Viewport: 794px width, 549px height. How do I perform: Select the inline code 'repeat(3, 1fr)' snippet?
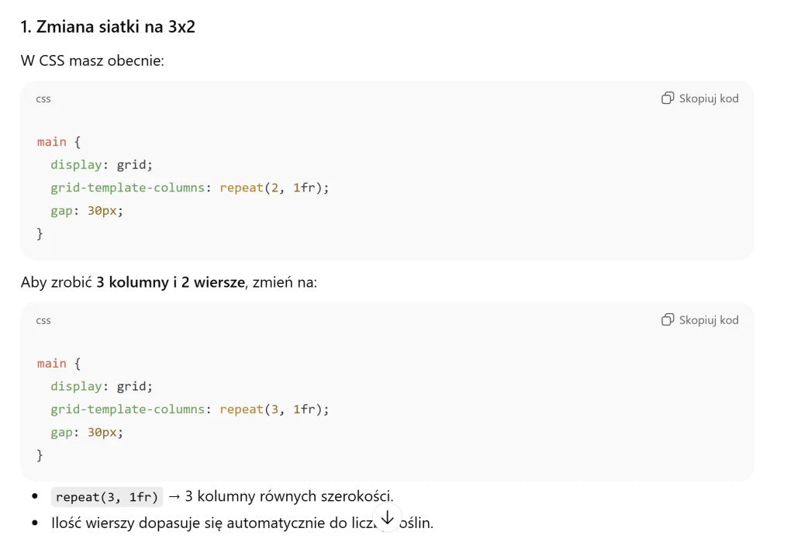pos(106,495)
